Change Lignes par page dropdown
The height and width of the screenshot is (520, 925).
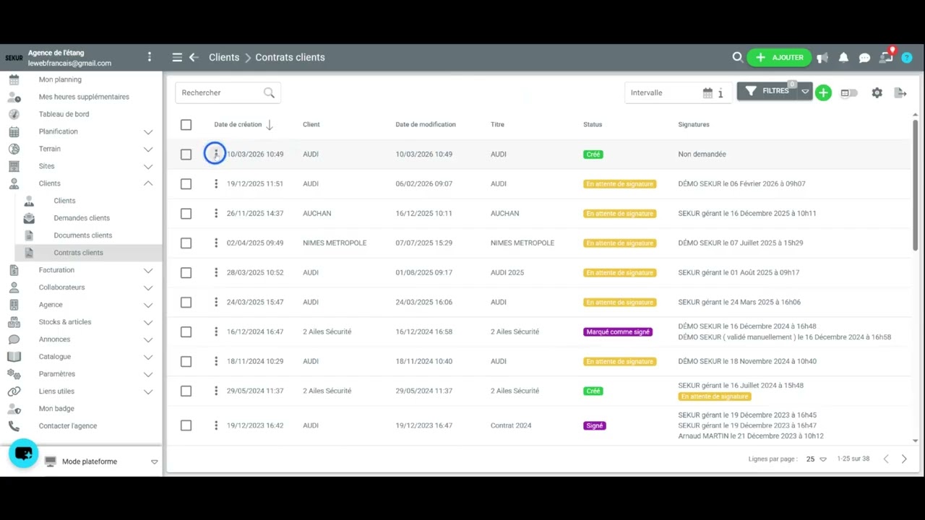coord(816,459)
